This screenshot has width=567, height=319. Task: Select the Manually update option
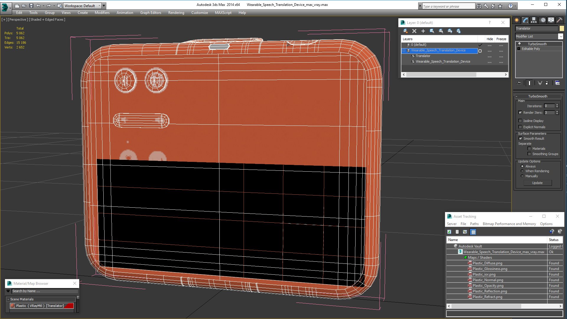click(x=522, y=176)
